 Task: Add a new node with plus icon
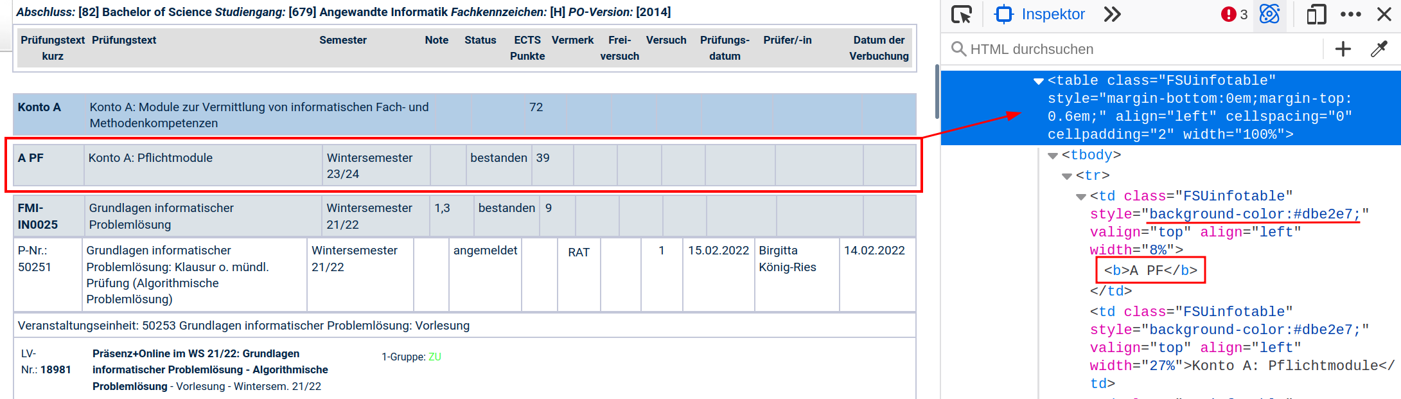(x=1343, y=49)
